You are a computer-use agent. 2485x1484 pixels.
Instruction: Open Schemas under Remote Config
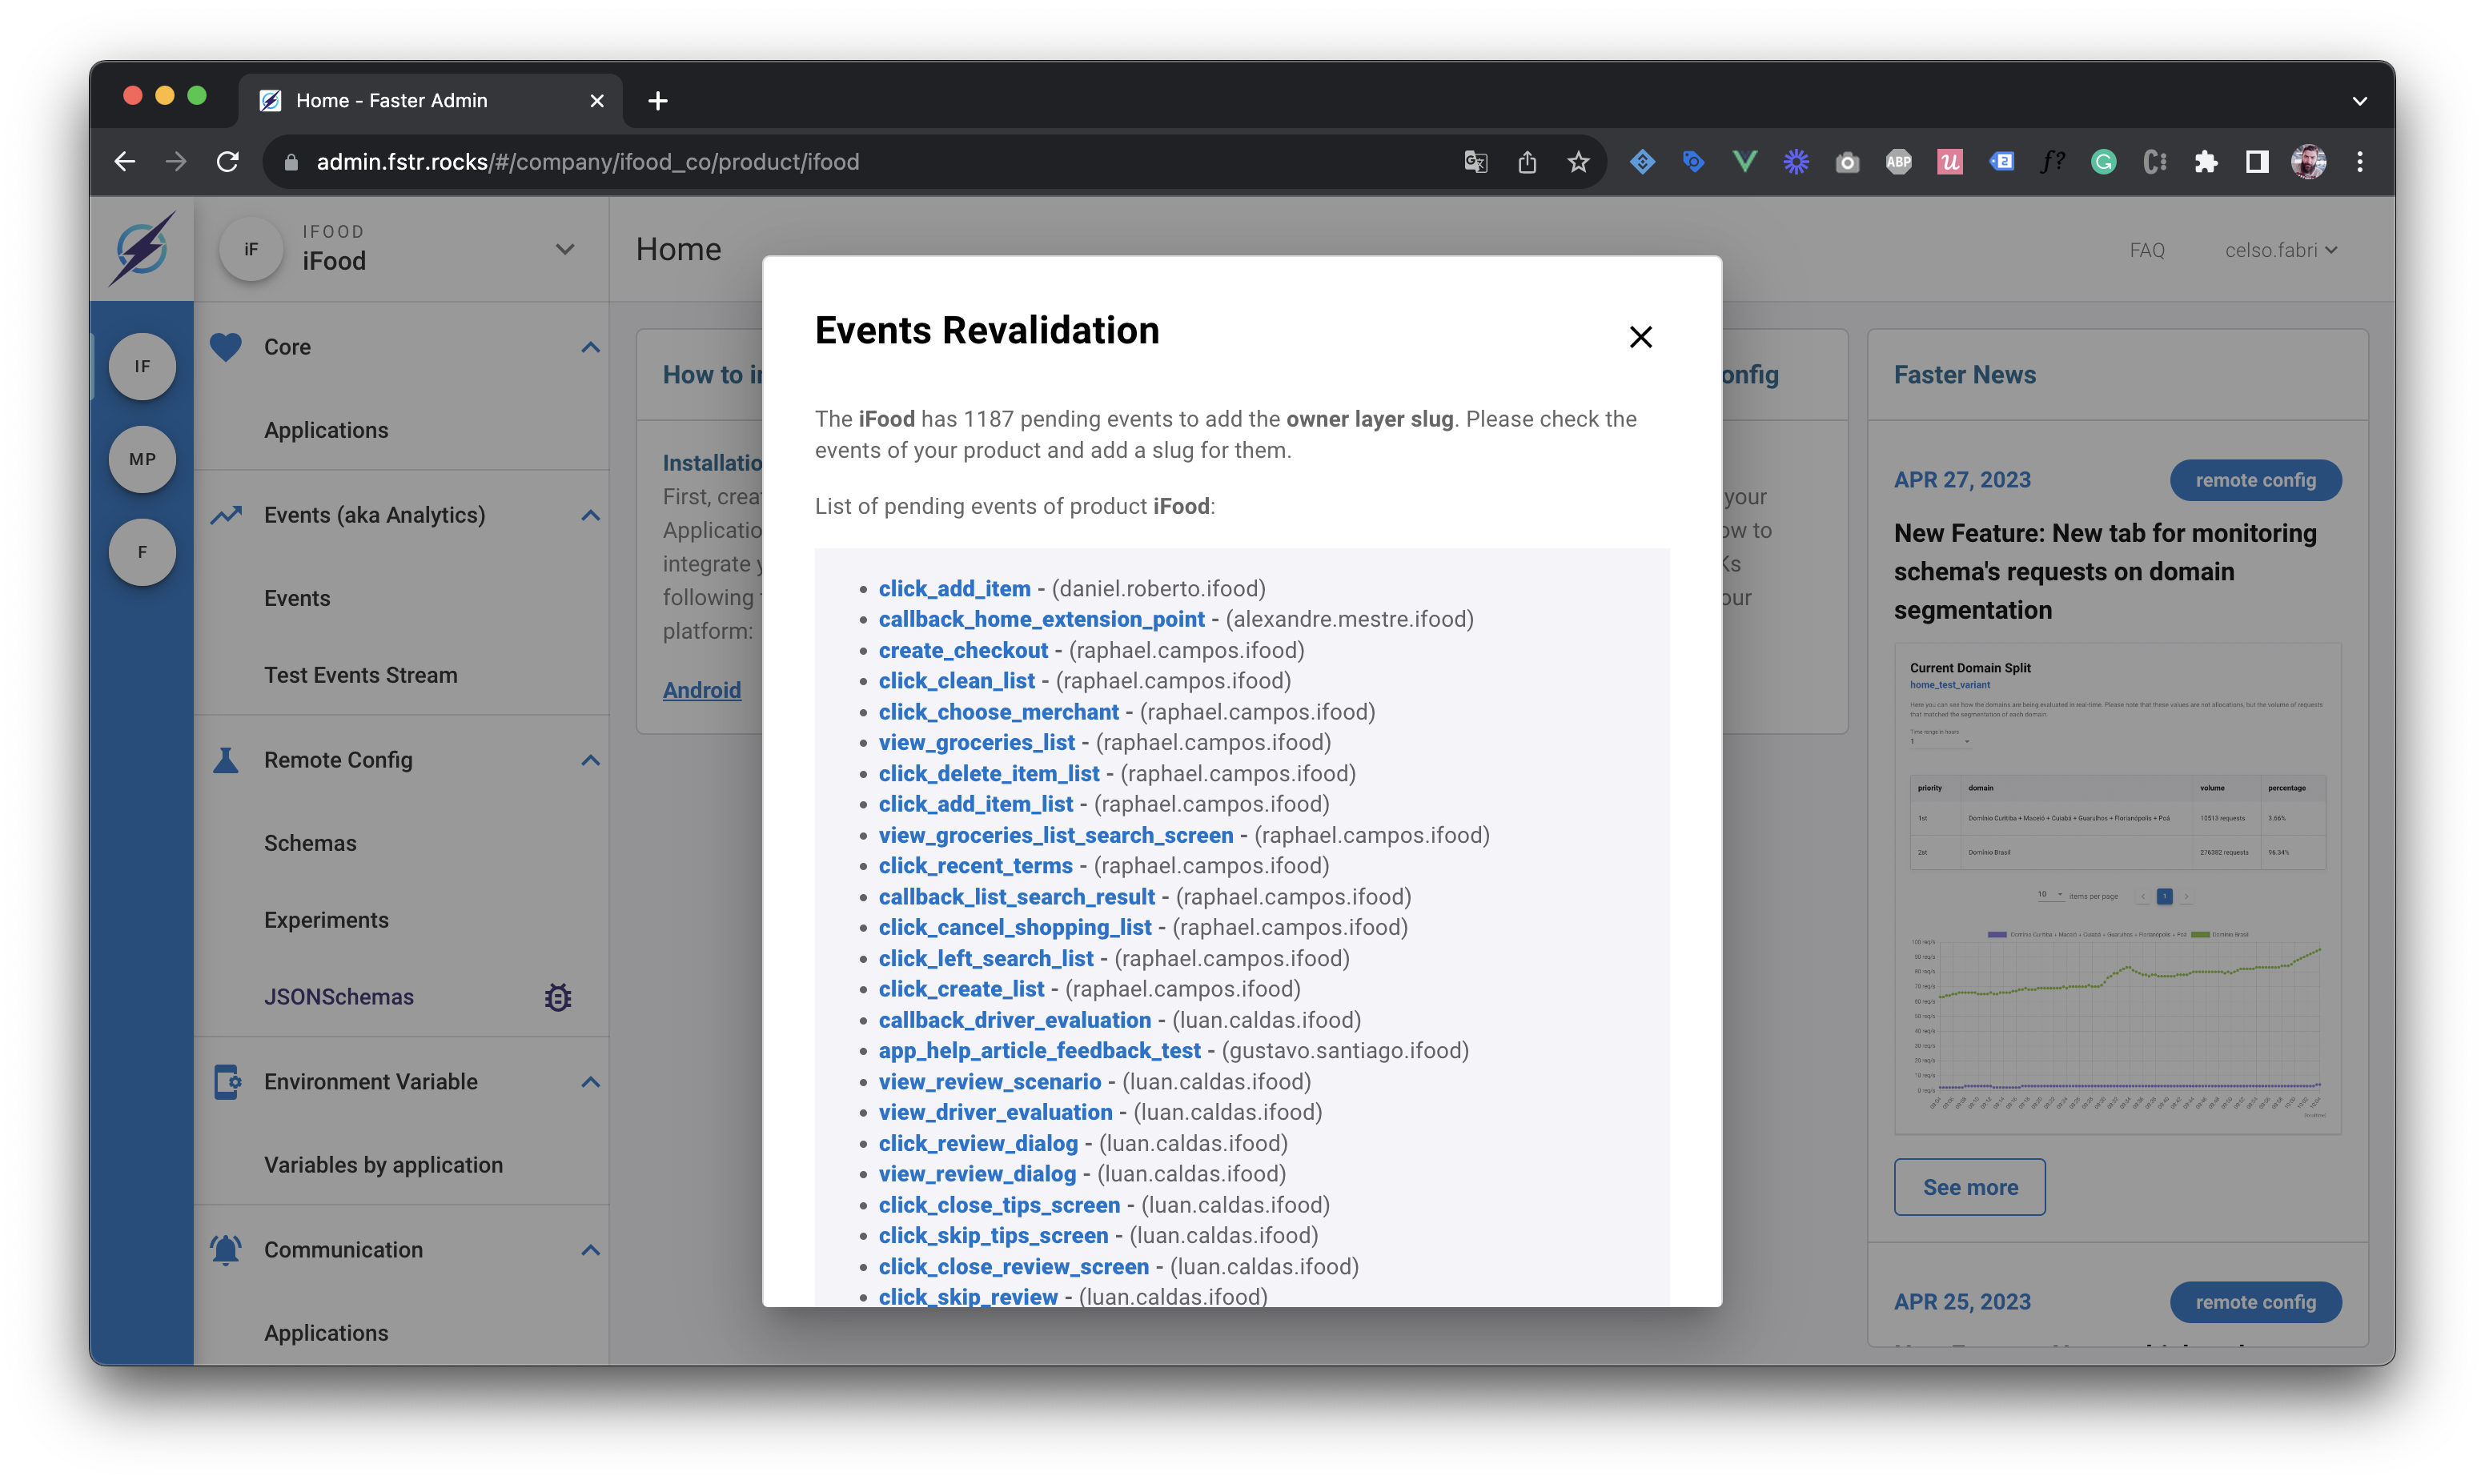(310, 843)
